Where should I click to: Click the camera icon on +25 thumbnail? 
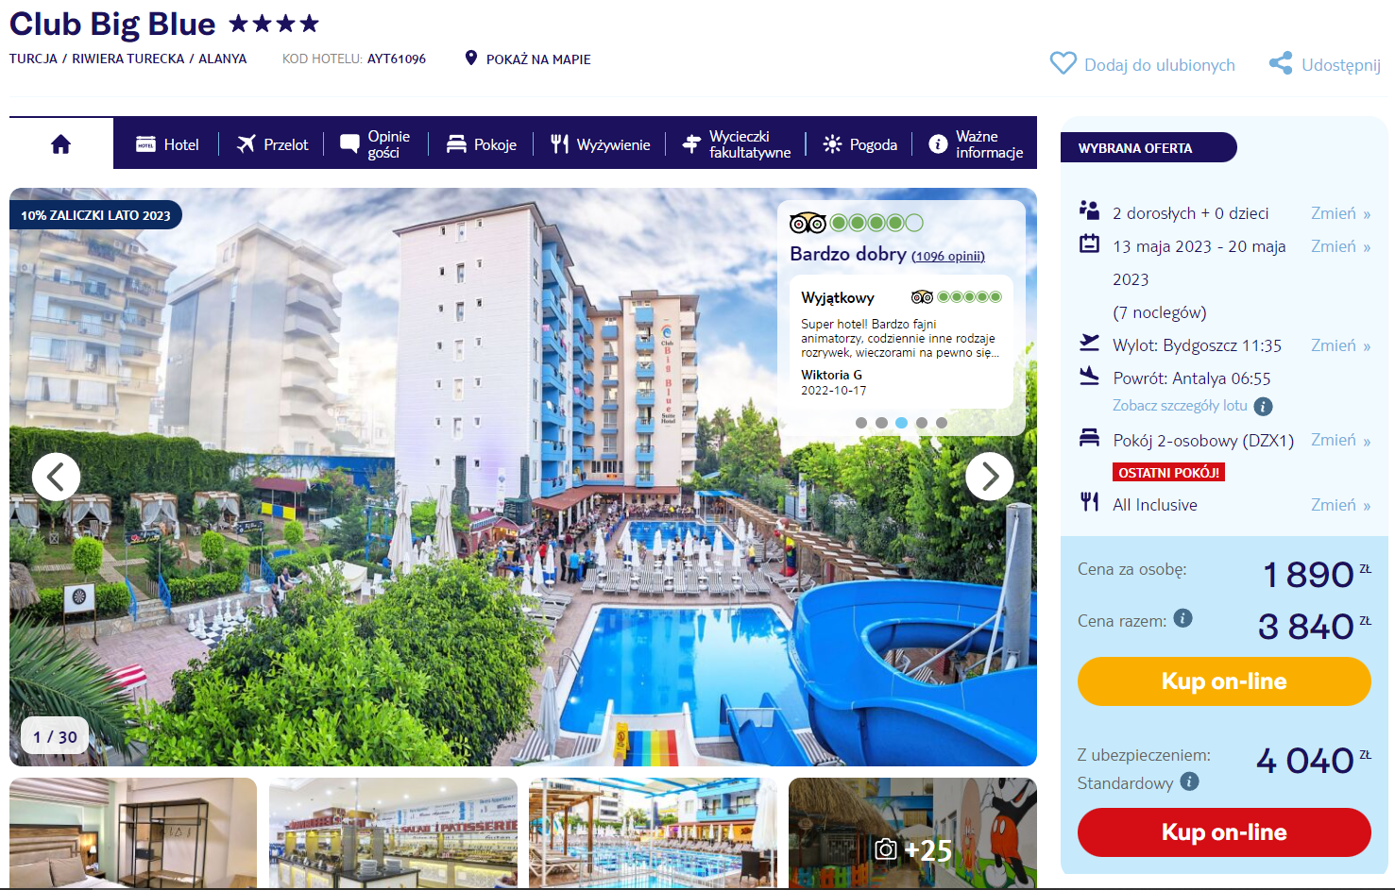pos(886,849)
